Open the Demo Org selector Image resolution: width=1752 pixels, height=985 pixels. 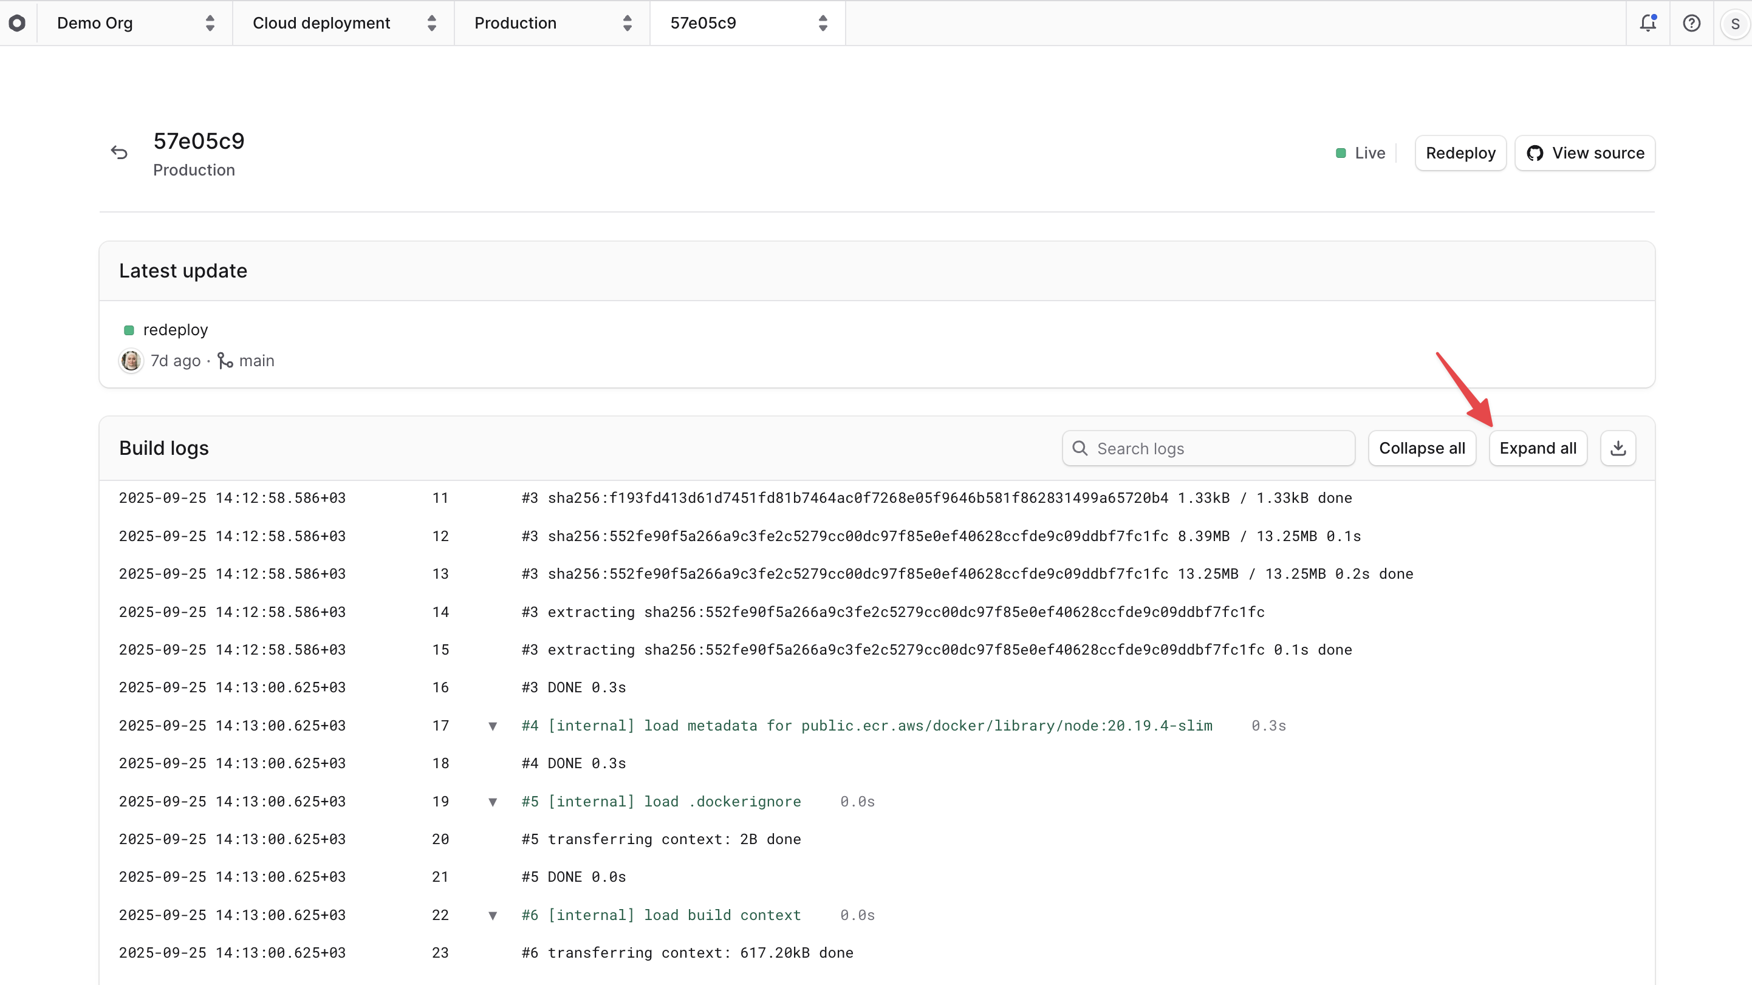(133, 22)
